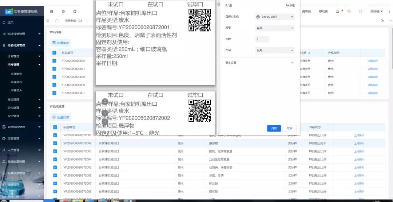393x202 pixels.
Task: Click 取消 to cancel printing
Action: (290, 128)
